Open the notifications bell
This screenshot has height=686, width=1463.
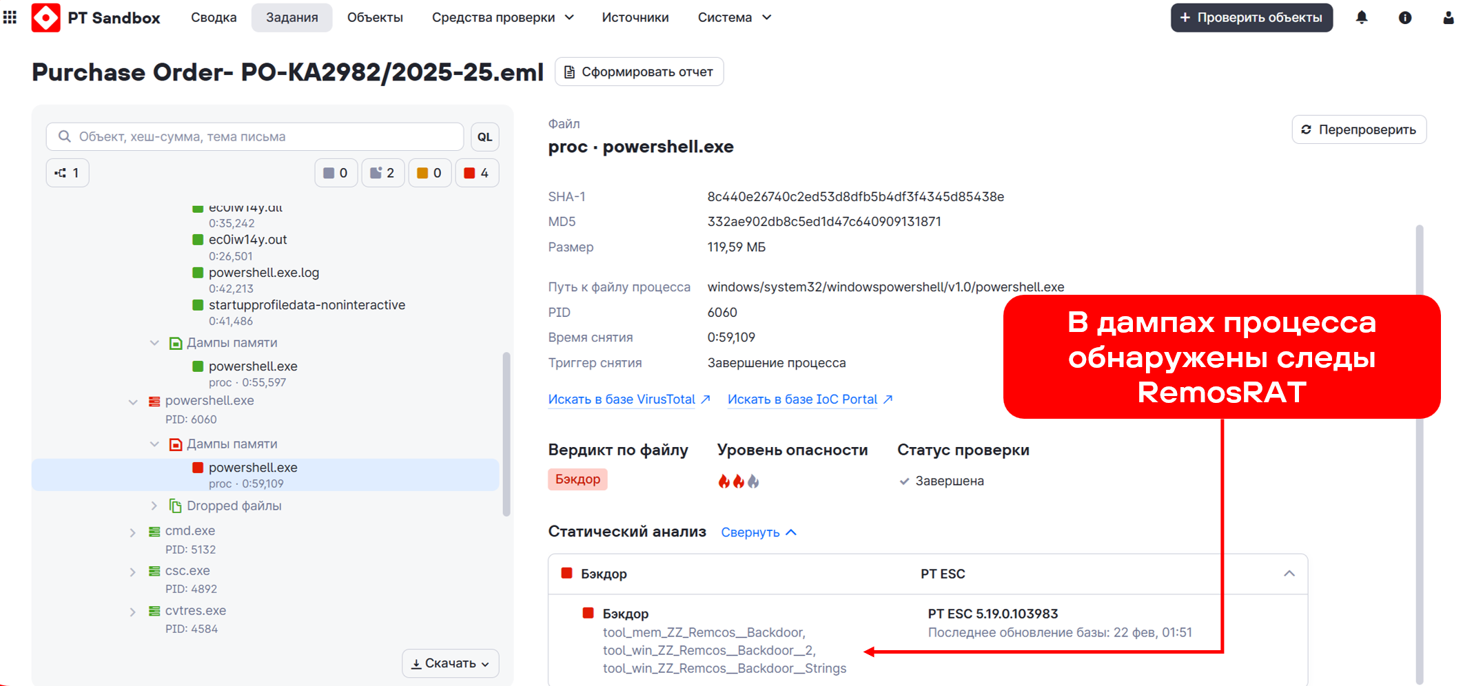(1361, 18)
